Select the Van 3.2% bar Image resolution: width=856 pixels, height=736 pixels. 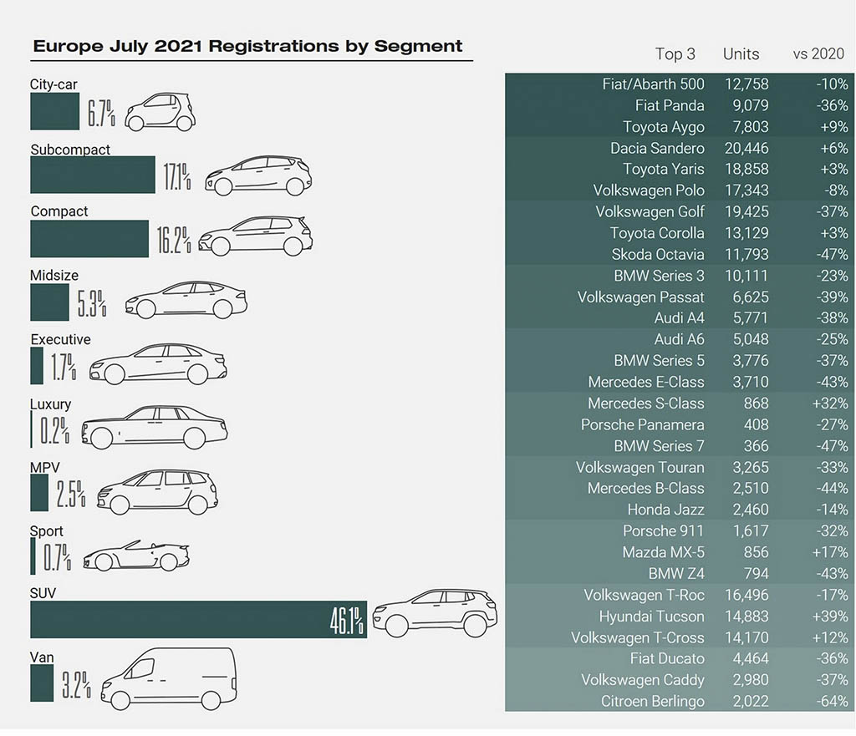click(42, 683)
